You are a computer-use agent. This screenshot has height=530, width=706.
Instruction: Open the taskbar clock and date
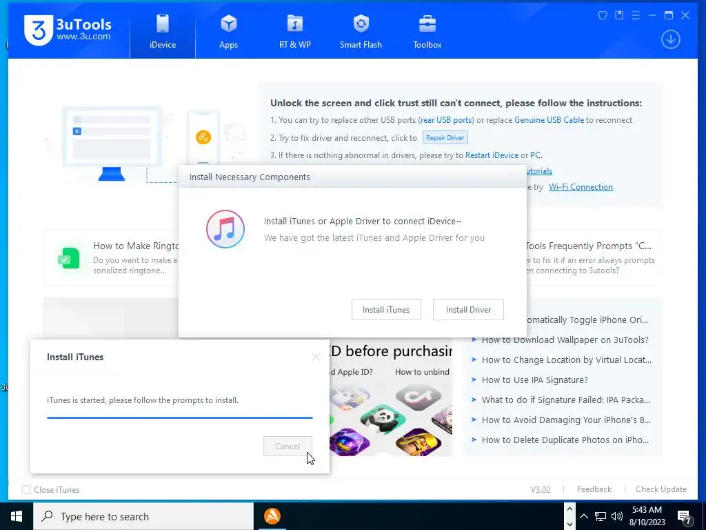coord(647,516)
